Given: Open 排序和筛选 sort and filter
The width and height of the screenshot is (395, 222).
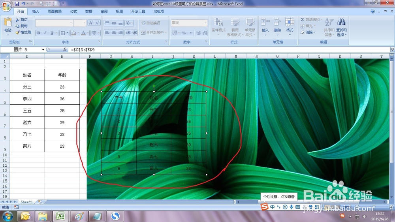Looking at the screenshot, I should pos(329,27).
